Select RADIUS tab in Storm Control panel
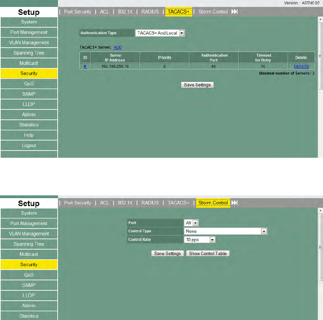Screen dimensions: 323x320 coord(150,203)
